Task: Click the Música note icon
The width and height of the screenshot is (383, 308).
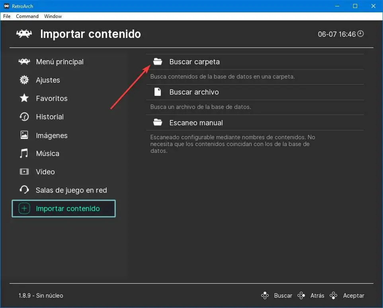Action: coord(24,153)
